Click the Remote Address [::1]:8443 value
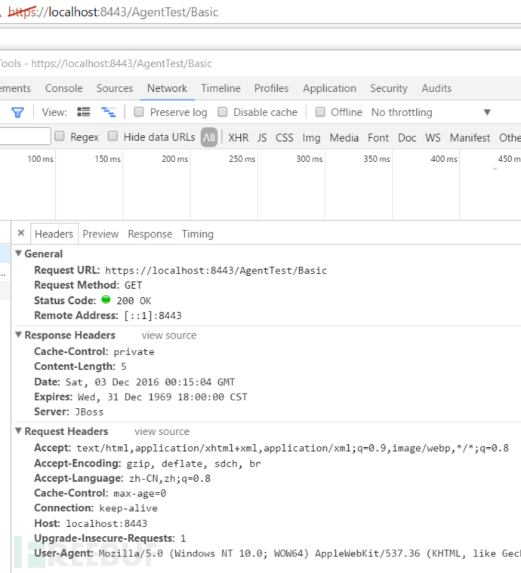 point(153,315)
